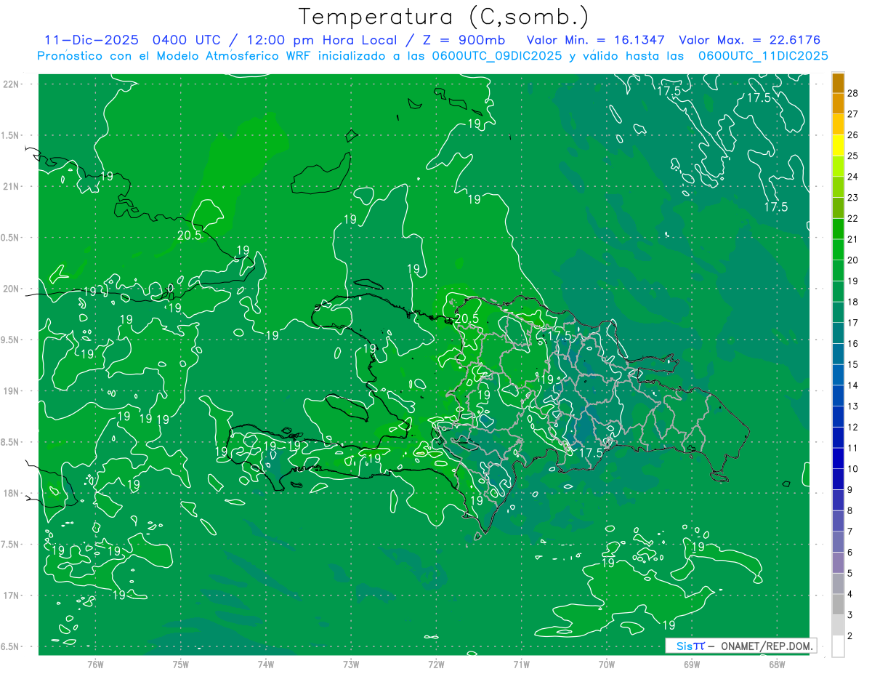The width and height of the screenshot is (872, 674).
Task: Click the yellow legend swatch between 25 and 26
Action: click(x=838, y=145)
